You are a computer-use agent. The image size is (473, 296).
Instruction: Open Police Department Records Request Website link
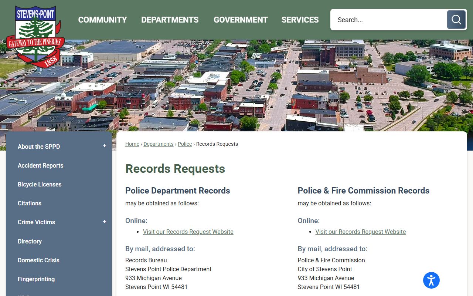tap(188, 232)
